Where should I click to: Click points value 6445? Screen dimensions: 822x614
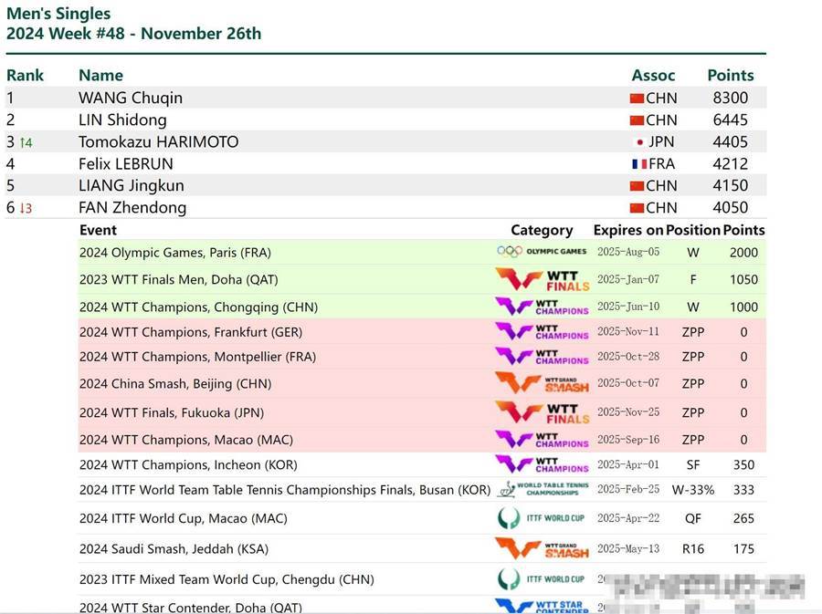731,120
